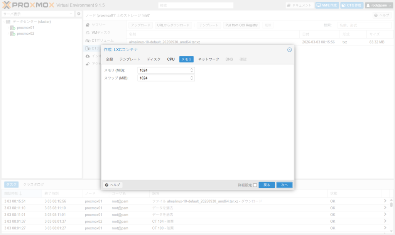The width and height of the screenshot is (395, 235).
Task: Switch to the CPU tab
Action: tap(171, 59)
